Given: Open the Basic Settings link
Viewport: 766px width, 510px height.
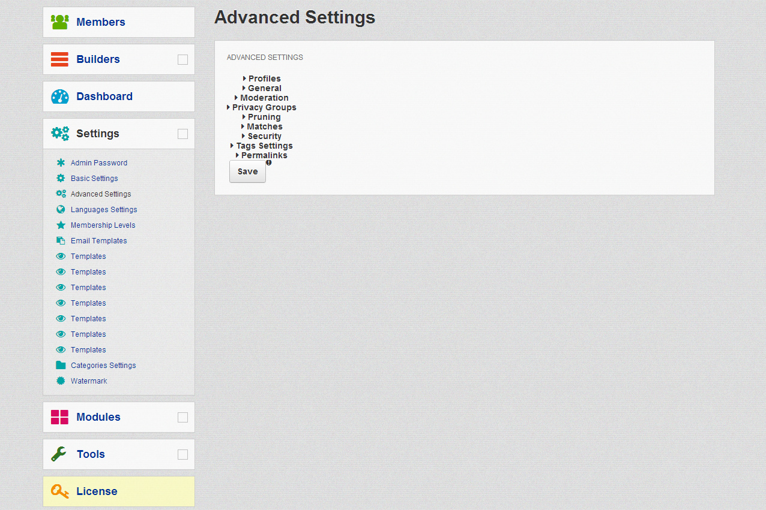Looking at the screenshot, I should tap(94, 179).
